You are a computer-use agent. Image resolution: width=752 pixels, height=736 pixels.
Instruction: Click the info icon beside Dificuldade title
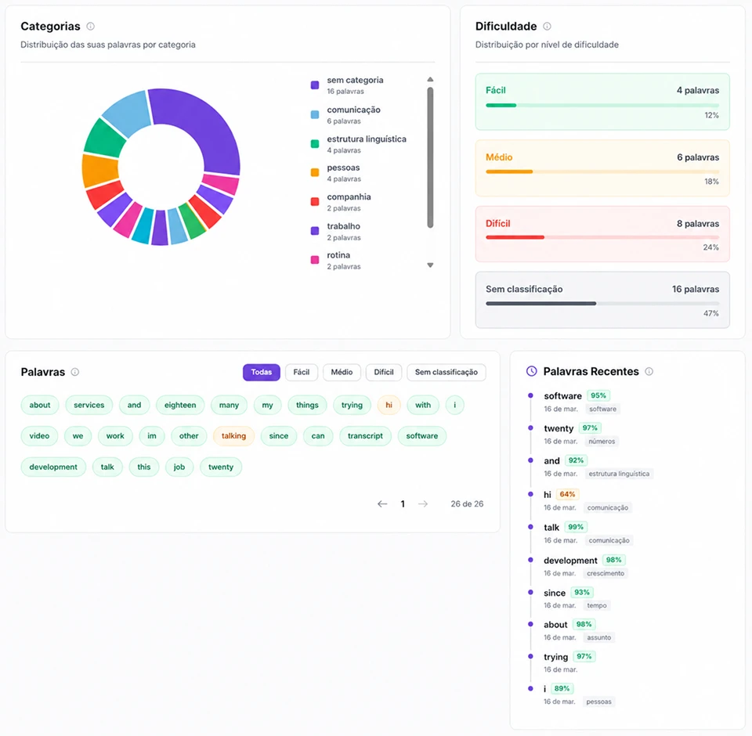(547, 27)
